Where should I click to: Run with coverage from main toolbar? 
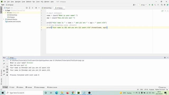pos(155,5)
